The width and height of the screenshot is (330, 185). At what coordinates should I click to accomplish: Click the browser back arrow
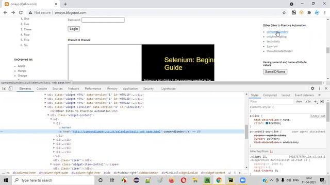pos(5,12)
